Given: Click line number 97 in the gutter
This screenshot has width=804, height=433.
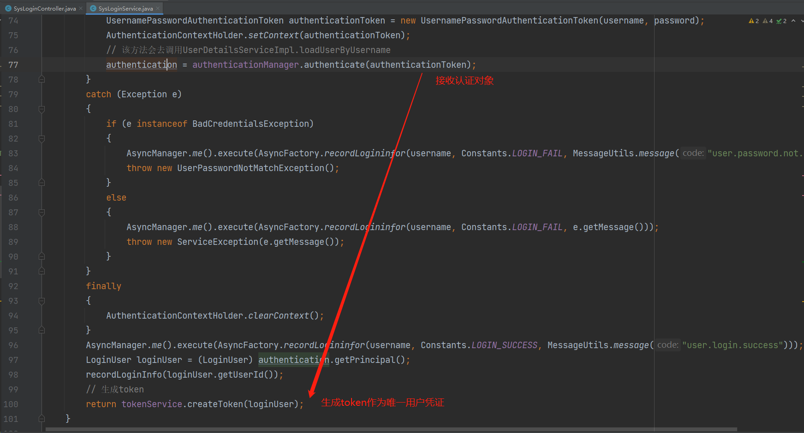Looking at the screenshot, I should pyautogui.click(x=13, y=360).
